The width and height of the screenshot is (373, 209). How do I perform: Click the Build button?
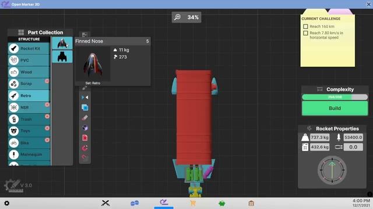point(335,109)
